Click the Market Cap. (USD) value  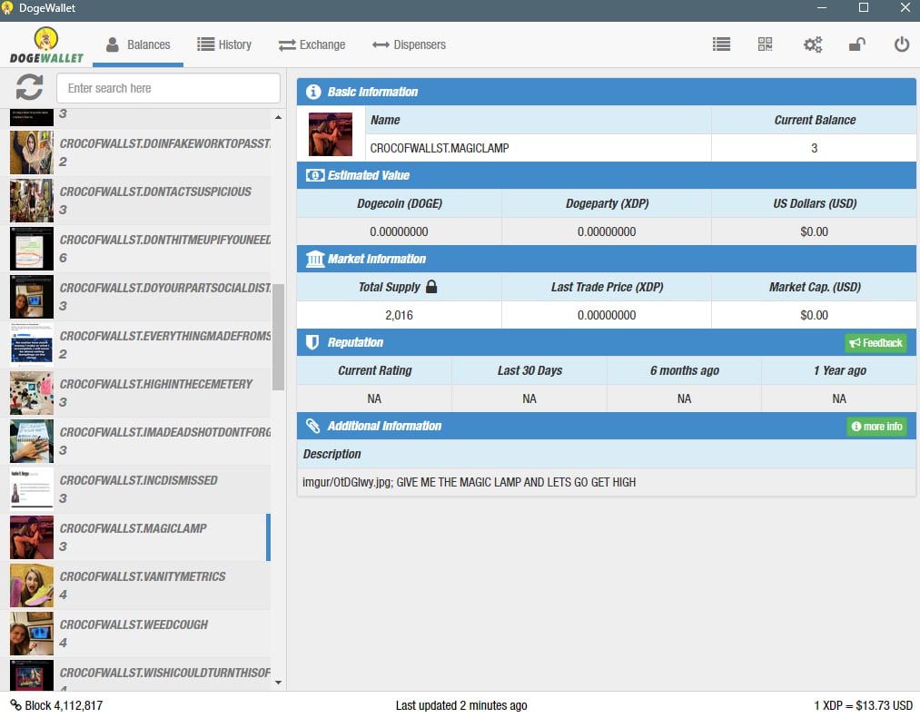click(x=814, y=315)
